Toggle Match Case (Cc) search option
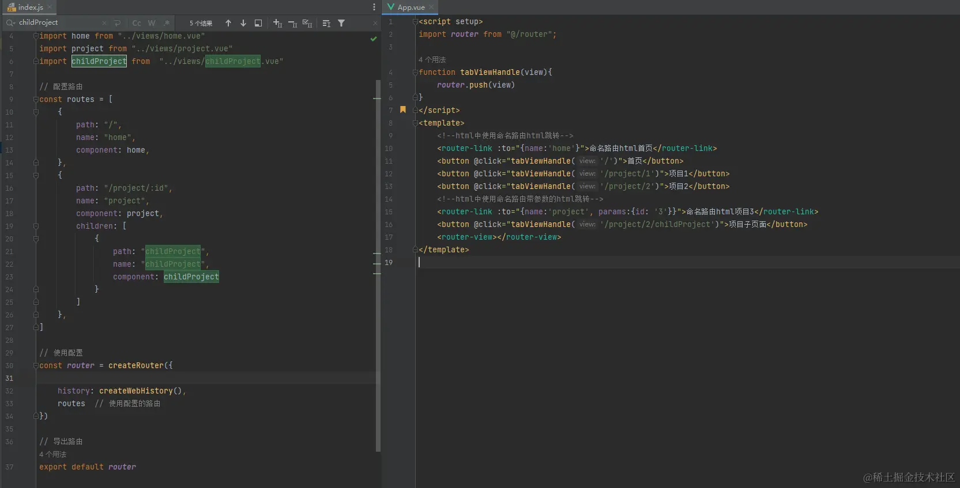Image resolution: width=960 pixels, height=488 pixels. [137, 23]
